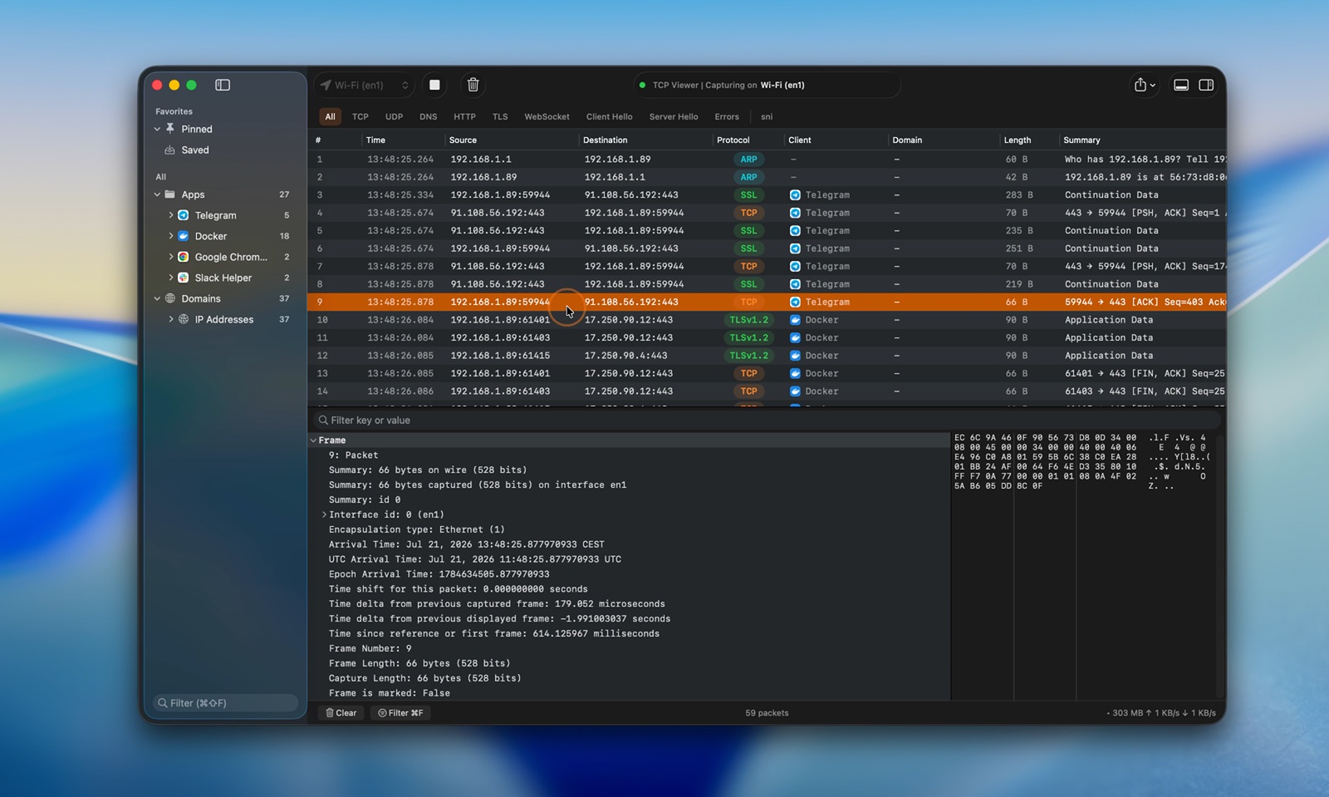Image resolution: width=1329 pixels, height=797 pixels.
Task: Sort by the Source column header
Action: (463, 140)
